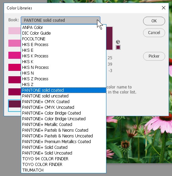Select PANTONE+ CMYK Coated
Image resolution: width=172 pixels, height=176 pixels.
click(64, 102)
